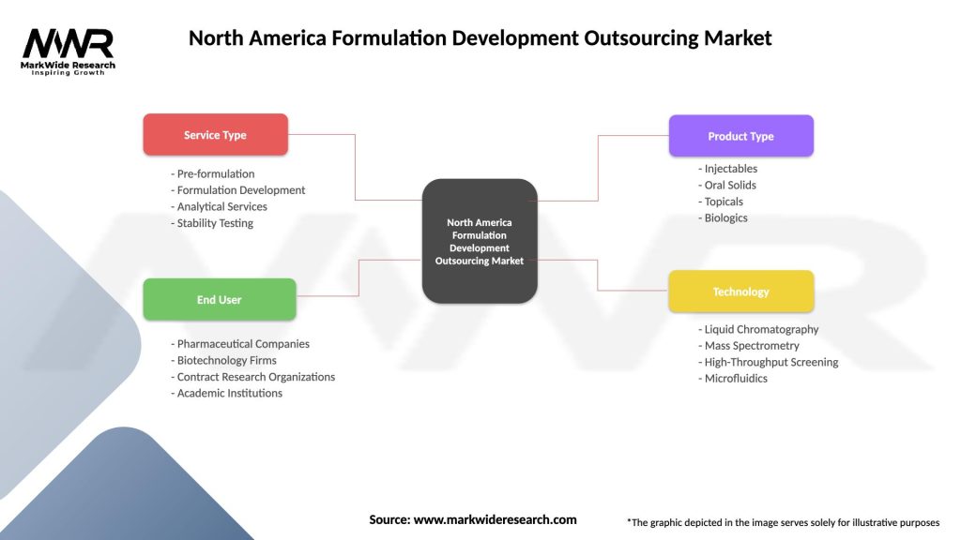Click the illustrative purposes disclaimer text

783,522
